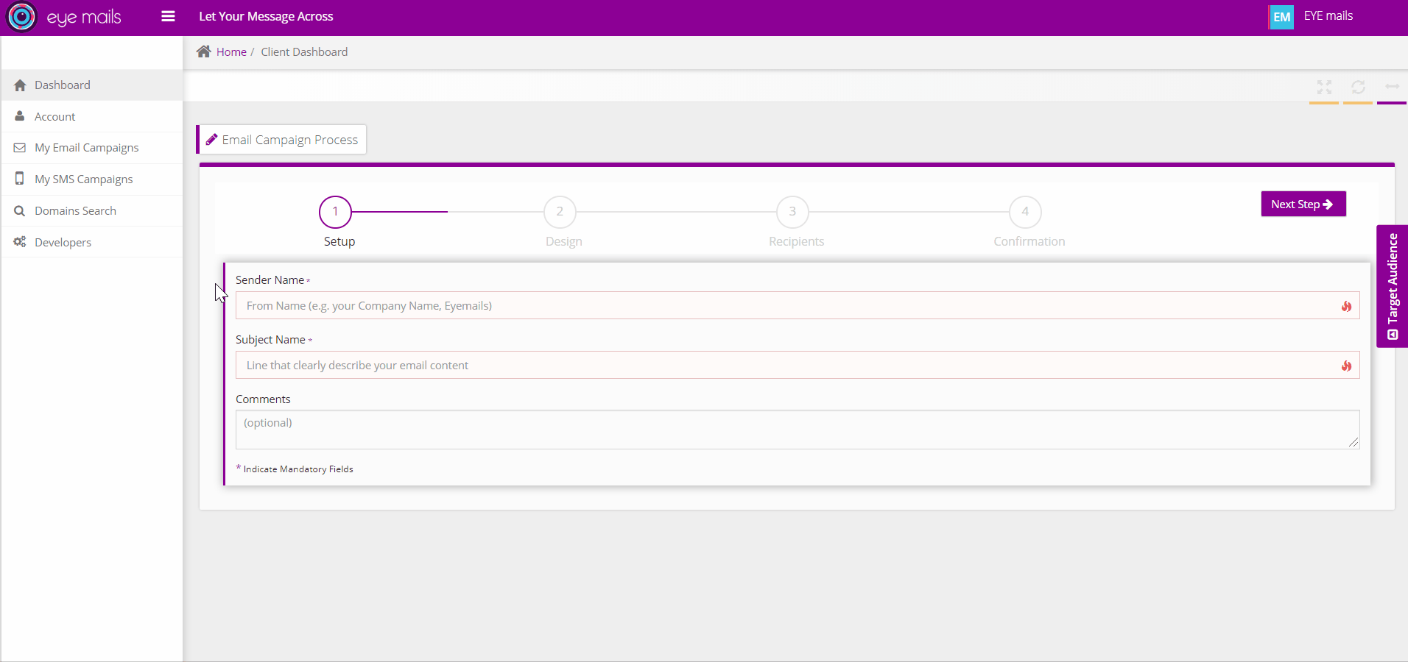This screenshot has height=662, width=1408.
Task: Open the EM user avatar menu
Action: [1281, 17]
